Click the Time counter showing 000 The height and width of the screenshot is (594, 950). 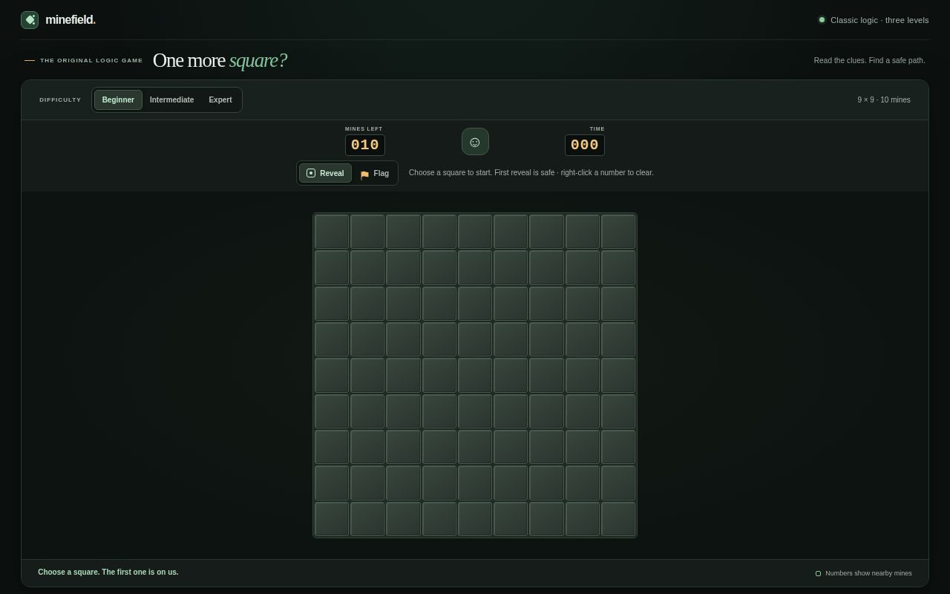(x=585, y=145)
